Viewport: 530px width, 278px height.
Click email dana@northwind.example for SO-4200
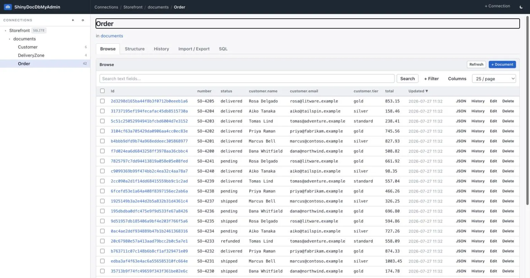[316, 151]
